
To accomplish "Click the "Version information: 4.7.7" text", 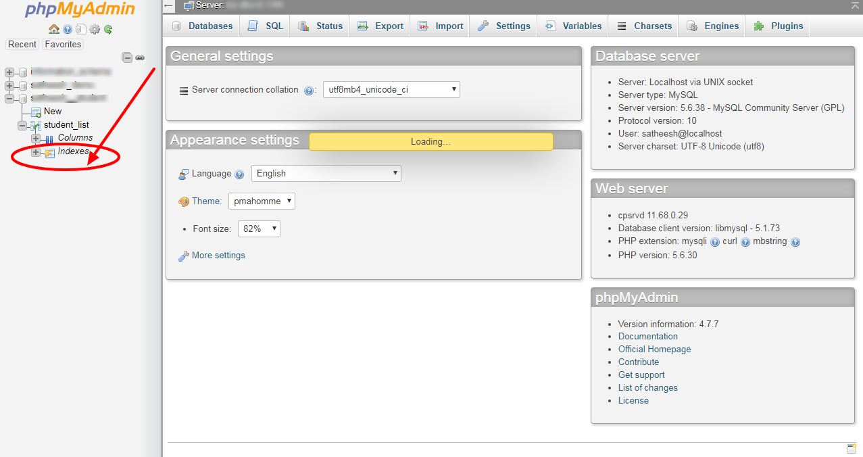I will pyautogui.click(x=668, y=324).
